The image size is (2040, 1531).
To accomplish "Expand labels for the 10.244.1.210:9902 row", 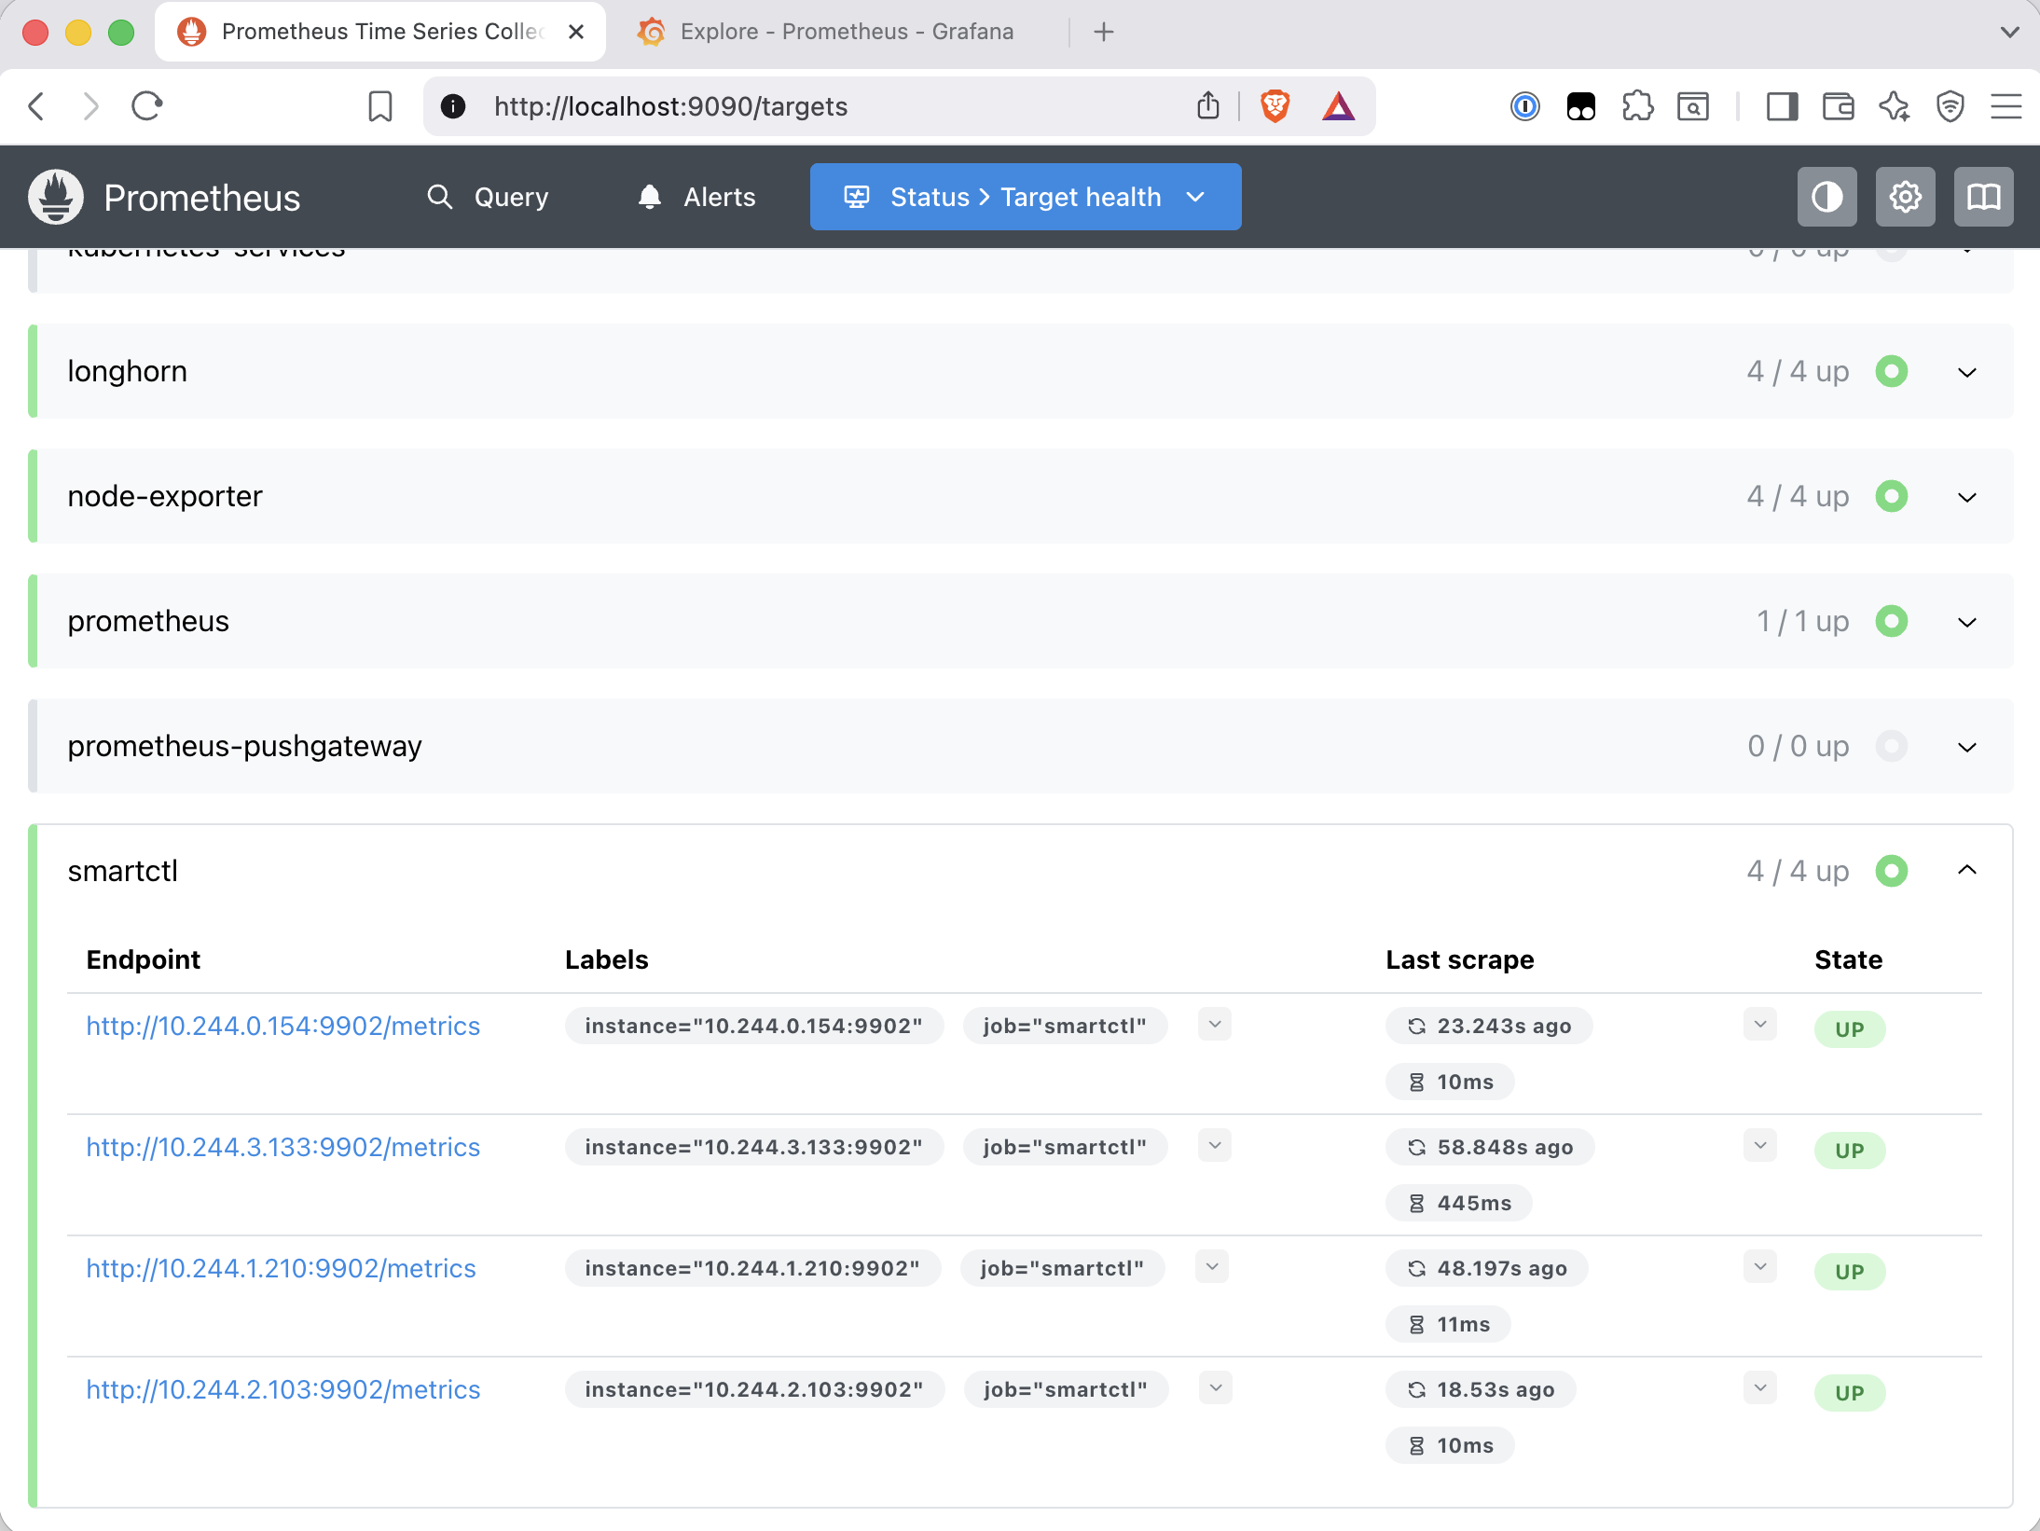I will [x=1212, y=1267].
